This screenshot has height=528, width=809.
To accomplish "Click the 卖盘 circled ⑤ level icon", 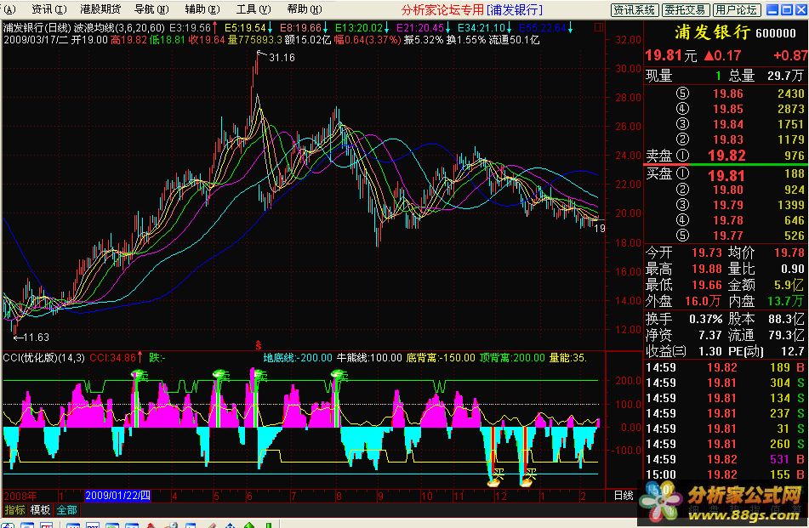I will click(682, 94).
